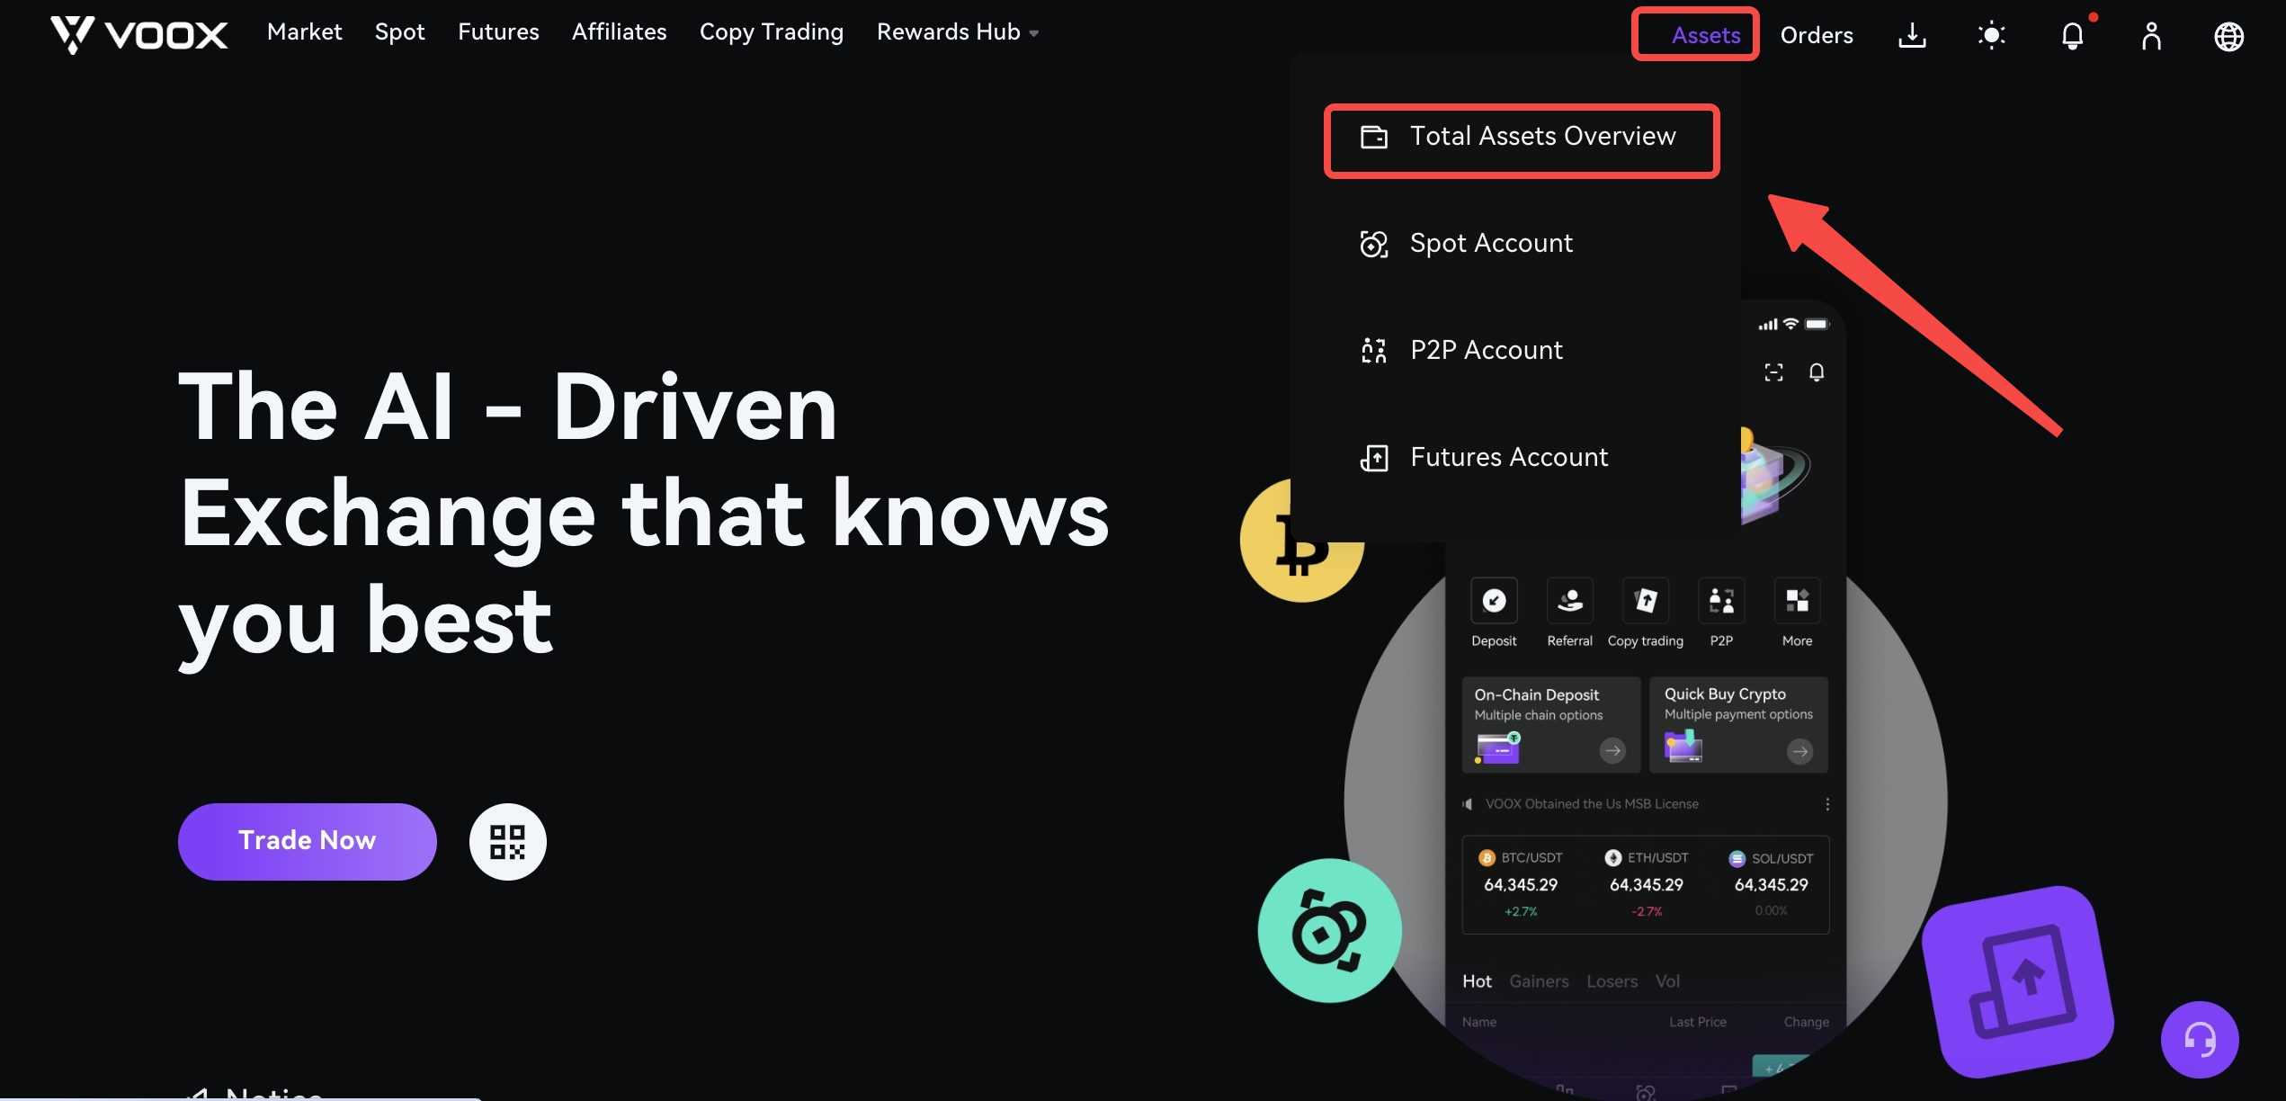
Task: Click the wallet icon beside Total Assets Overview
Action: tap(1373, 137)
